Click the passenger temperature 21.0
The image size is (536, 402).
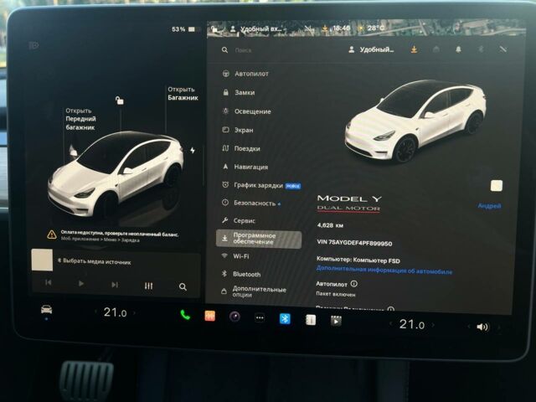pos(412,324)
